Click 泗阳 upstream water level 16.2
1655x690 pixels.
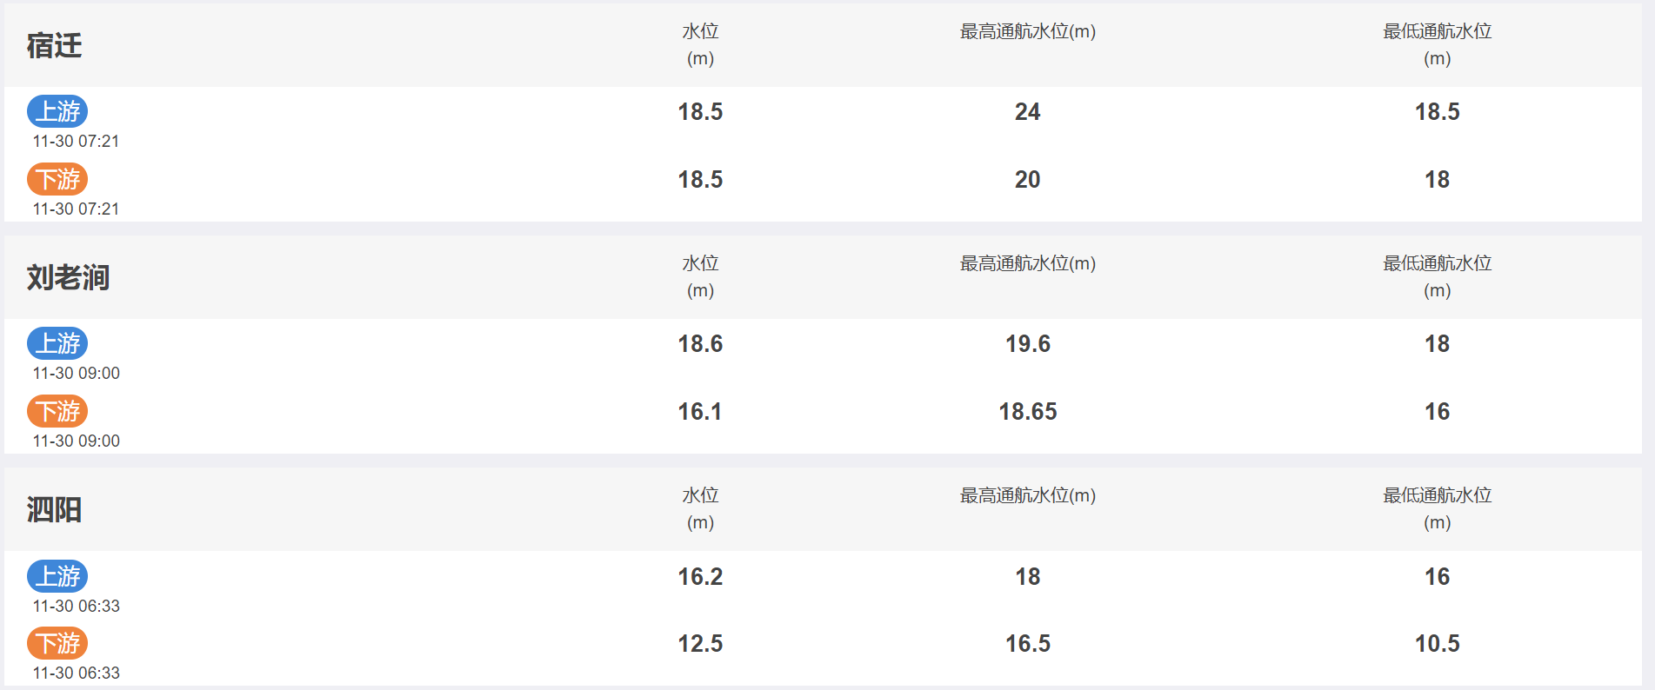(x=700, y=576)
